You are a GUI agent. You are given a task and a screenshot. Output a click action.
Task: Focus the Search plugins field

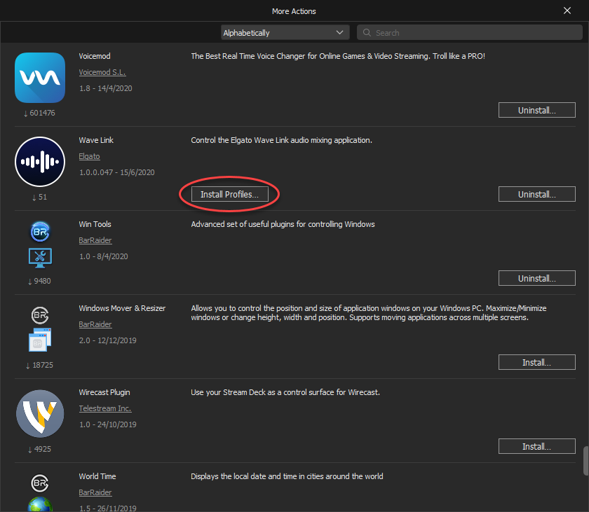[x=470, y=33]
